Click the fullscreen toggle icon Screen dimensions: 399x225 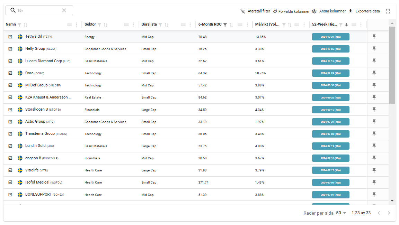click(388, 11)
